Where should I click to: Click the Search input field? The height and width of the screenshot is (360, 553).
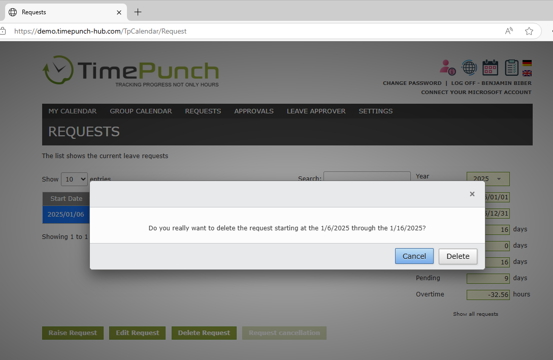tap(367, 177)
